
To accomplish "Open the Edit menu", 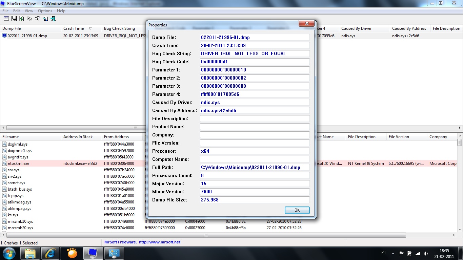I will 17,11.
